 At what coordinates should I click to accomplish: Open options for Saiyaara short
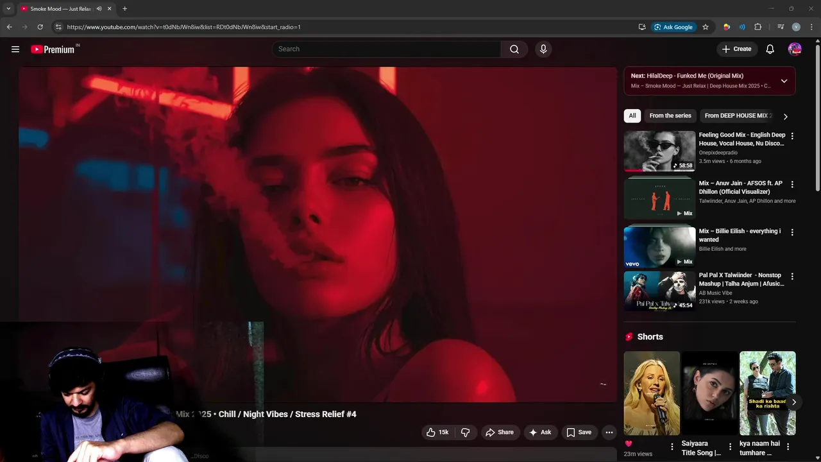[730, 447]
